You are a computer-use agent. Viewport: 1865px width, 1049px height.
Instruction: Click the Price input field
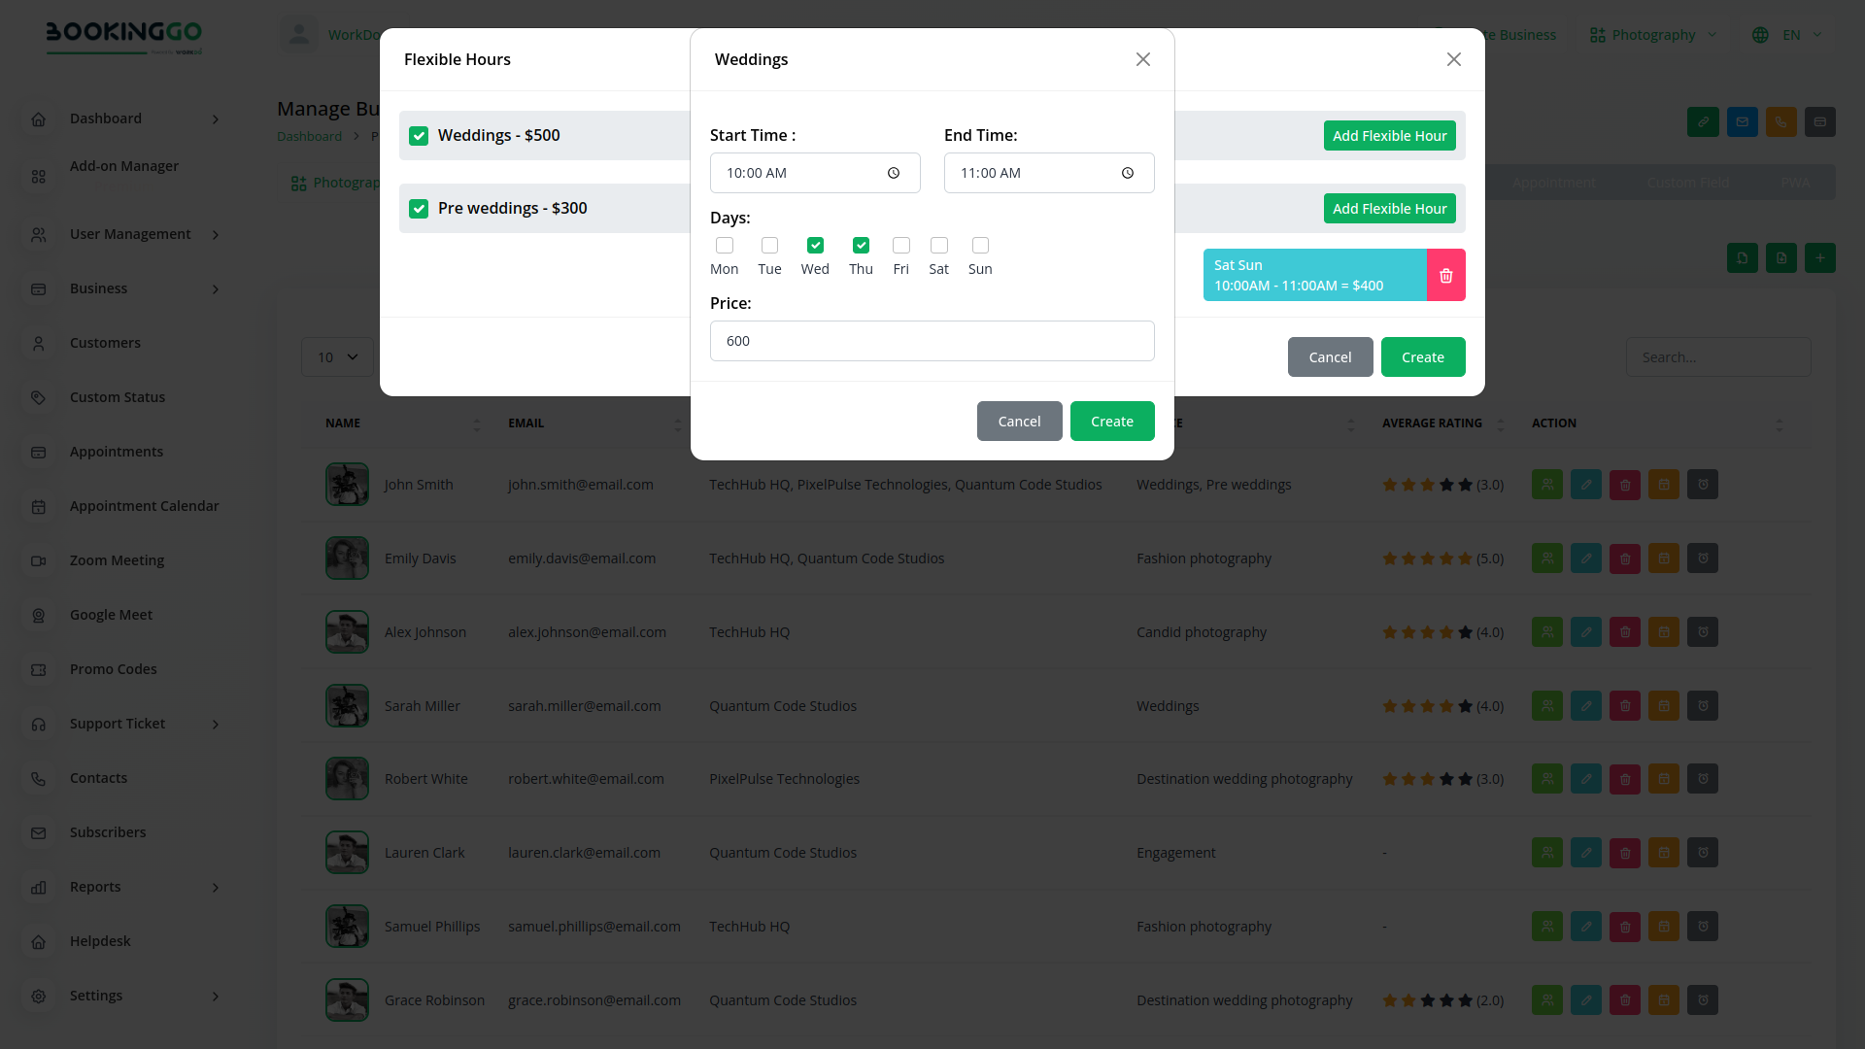932,341
